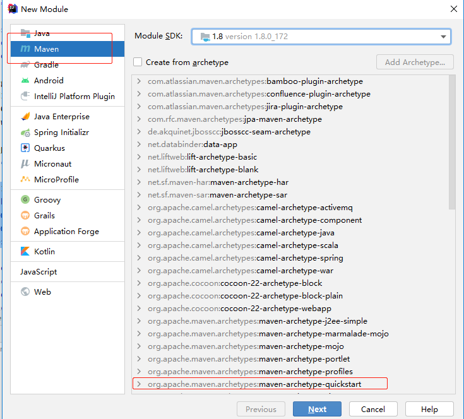Click the Help button

[x=429, y=410]
